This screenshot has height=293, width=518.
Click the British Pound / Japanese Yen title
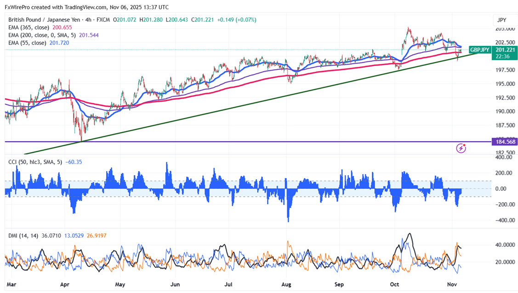point(44,20)
